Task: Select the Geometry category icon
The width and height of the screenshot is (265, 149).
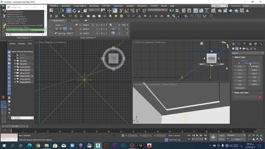Action: (233, 48)
